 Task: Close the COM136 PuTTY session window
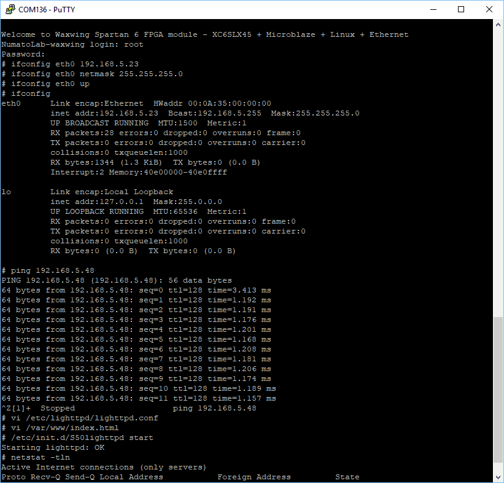click(489, 9)
